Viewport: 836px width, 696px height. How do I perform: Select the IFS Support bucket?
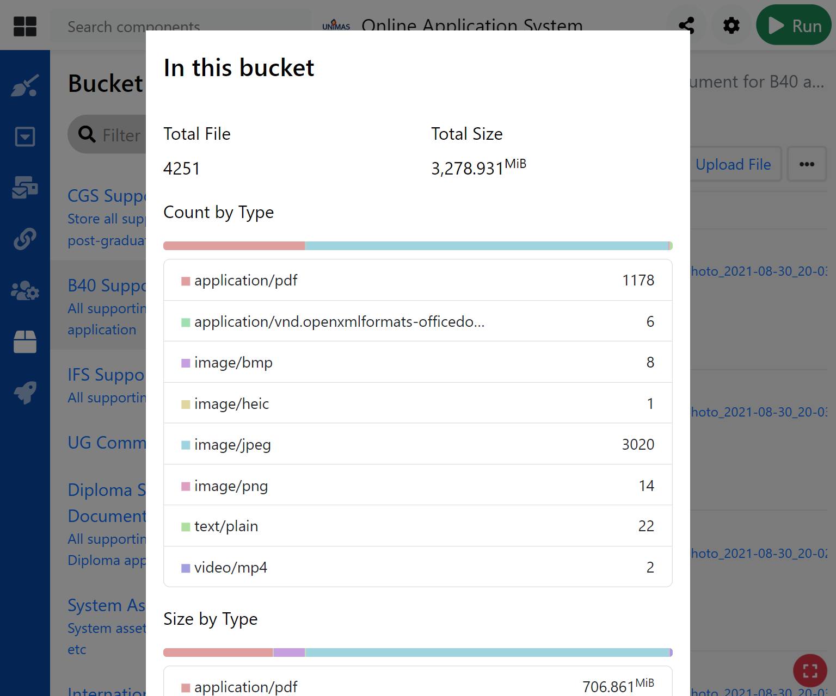click(103, 375)
